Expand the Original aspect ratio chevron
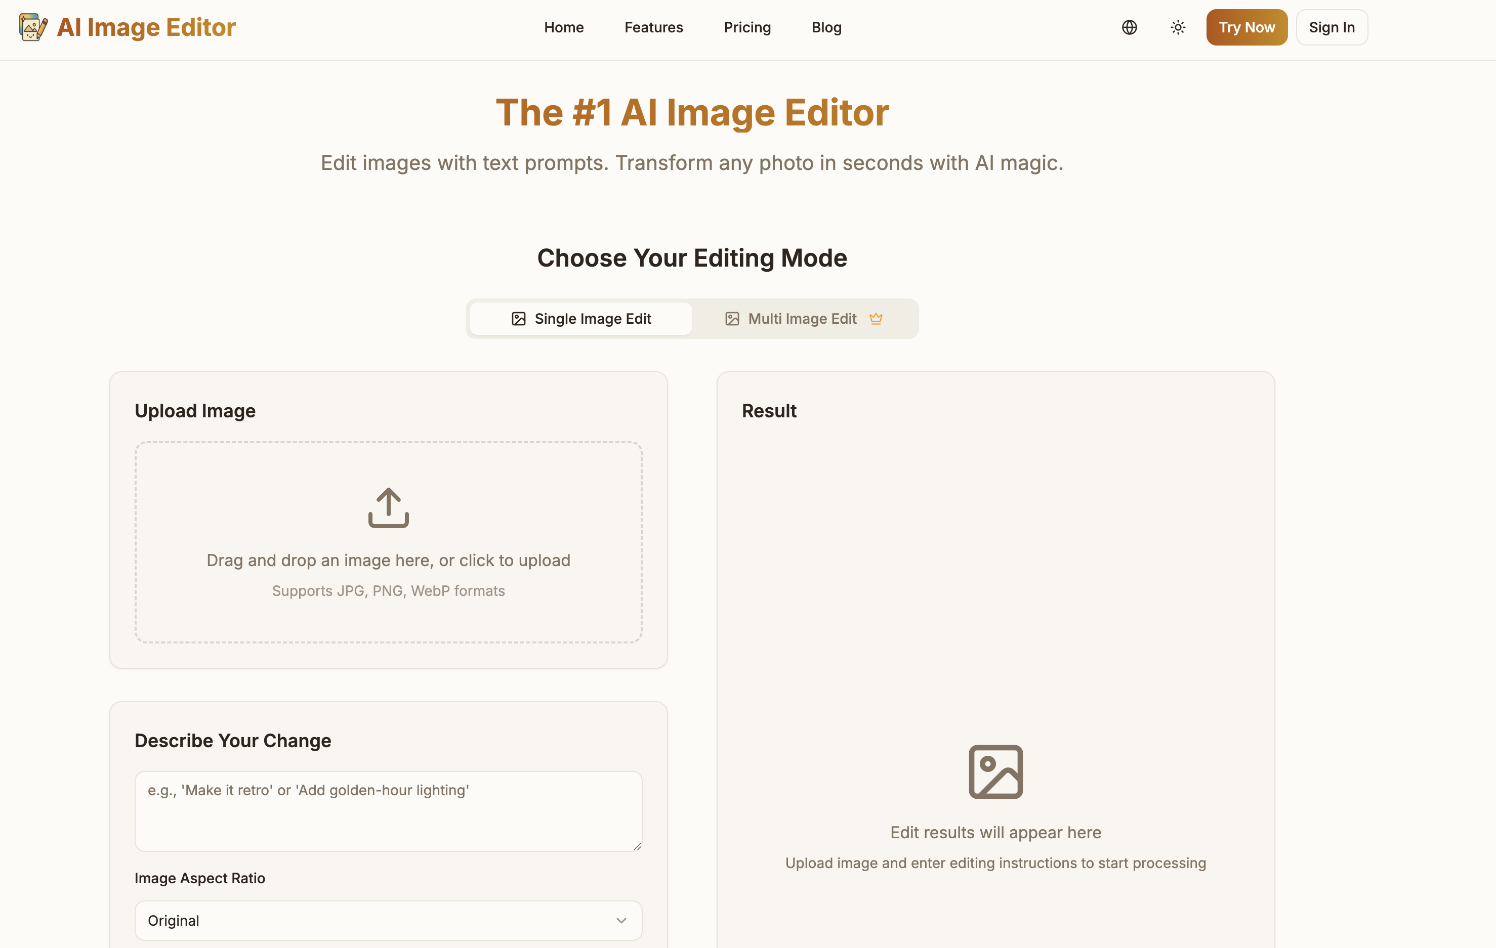The height and width of the screenshot is (948, 1496). tap(620, 921)
